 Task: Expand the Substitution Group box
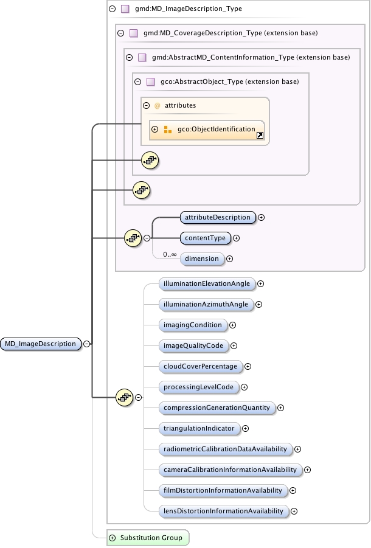coord(112,538)
